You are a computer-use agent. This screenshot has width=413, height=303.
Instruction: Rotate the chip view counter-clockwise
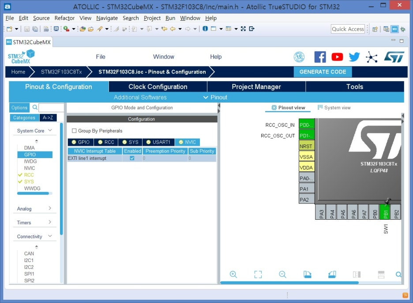point(332,274)
